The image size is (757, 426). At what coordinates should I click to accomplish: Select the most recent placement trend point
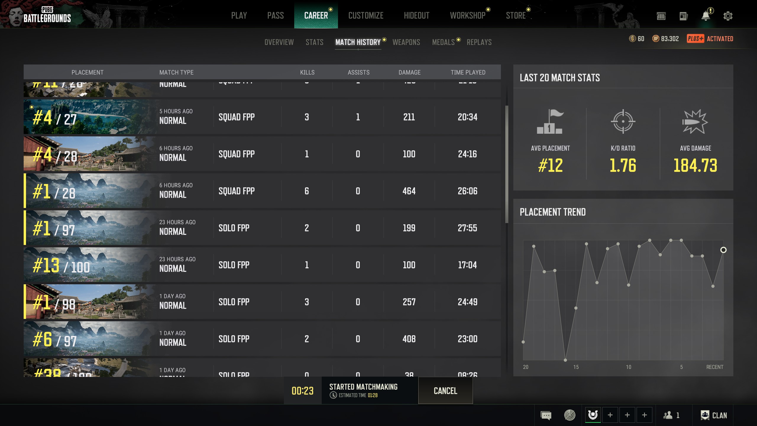[723, 250]
